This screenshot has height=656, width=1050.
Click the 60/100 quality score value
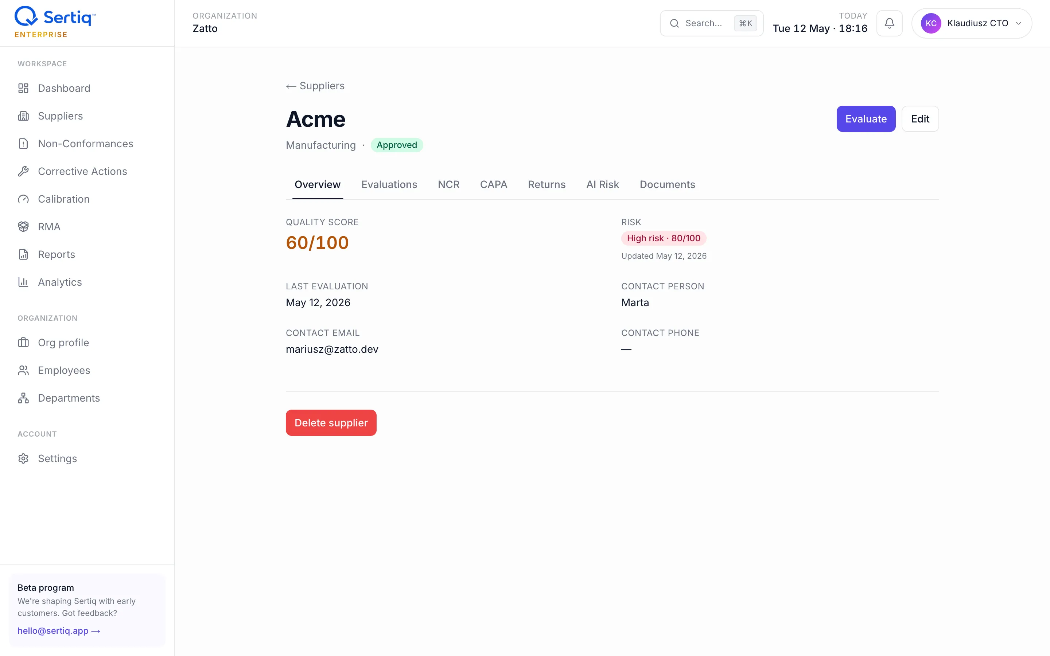pos(317,242)
